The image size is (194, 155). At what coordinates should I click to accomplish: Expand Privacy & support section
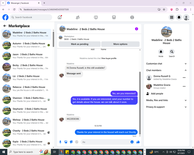[166, 107]
